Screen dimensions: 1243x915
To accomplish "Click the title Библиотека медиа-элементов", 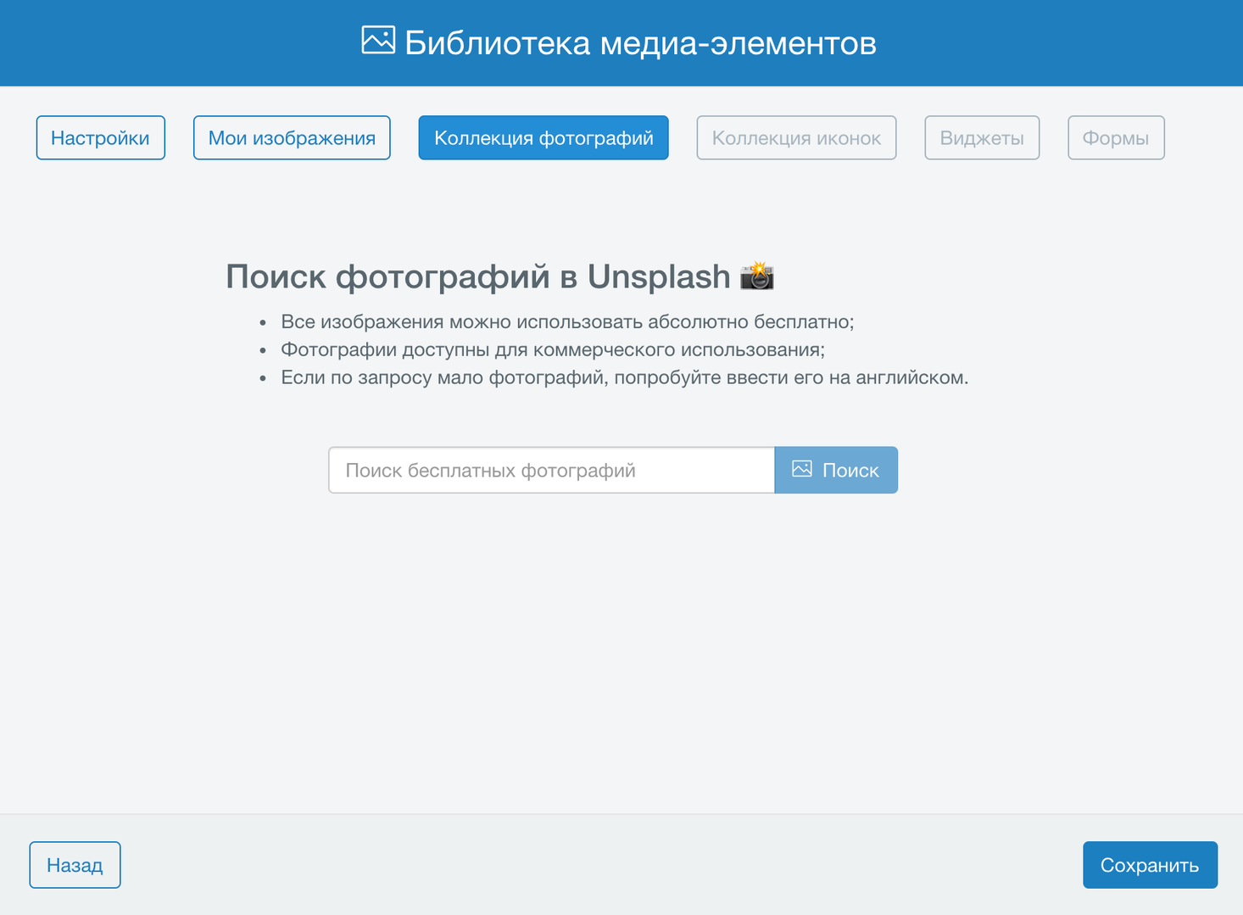I will pyautogui.click(x=640, y=42).
